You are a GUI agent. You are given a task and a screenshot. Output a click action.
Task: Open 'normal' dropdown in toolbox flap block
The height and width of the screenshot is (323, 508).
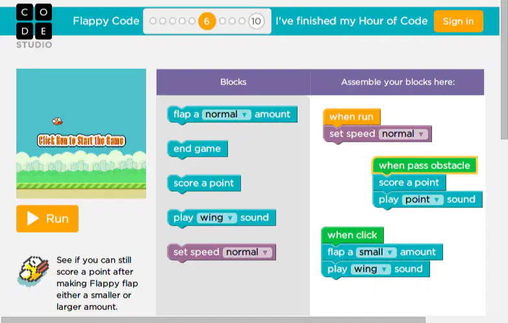[x=226, y=114]
